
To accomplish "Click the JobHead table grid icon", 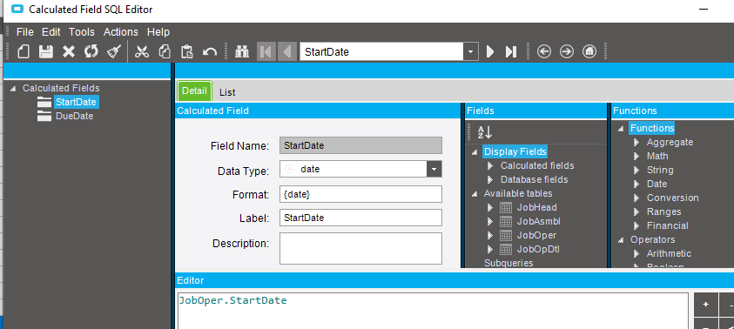I will [x=506, y=207].
